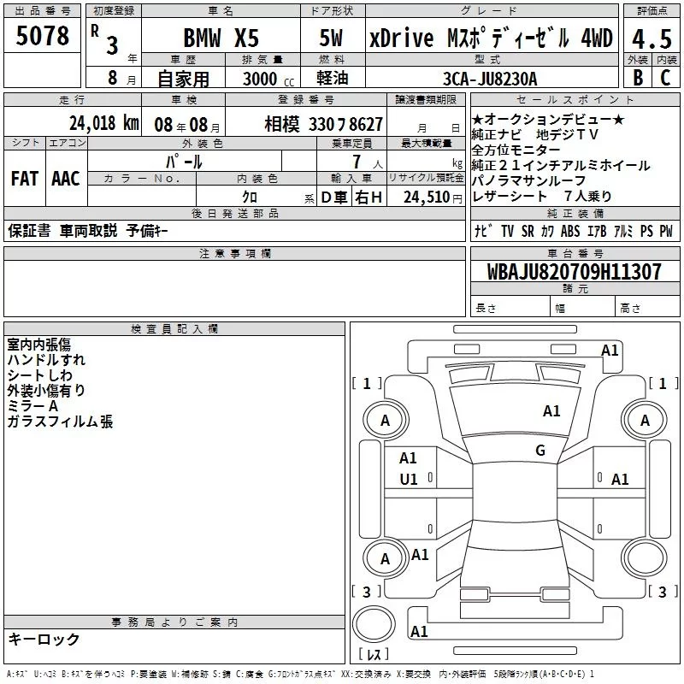Screen dimensions: 684x684
Task: Click the seating capacity 7 人
Action: click(x=368, y=162)
